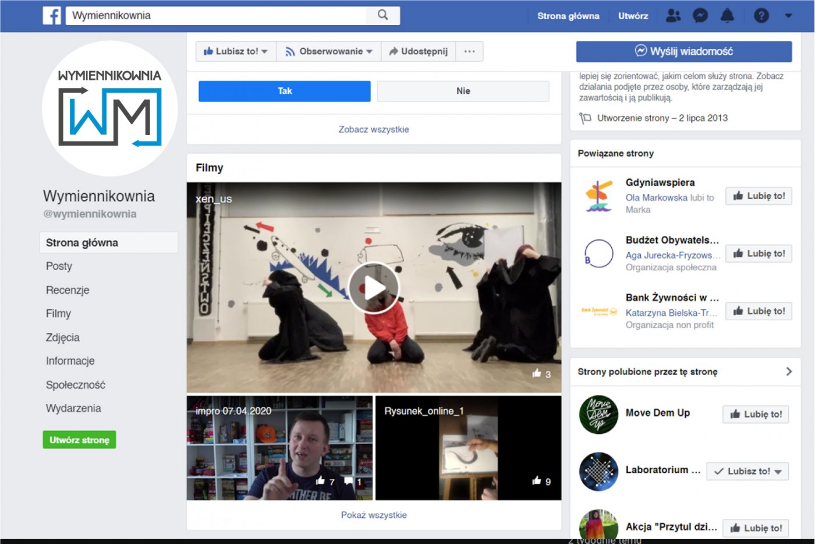815x544 pixels.
Task: Like the Bank Żywności page
Action: pyautogui.click(x=759, y=311)
